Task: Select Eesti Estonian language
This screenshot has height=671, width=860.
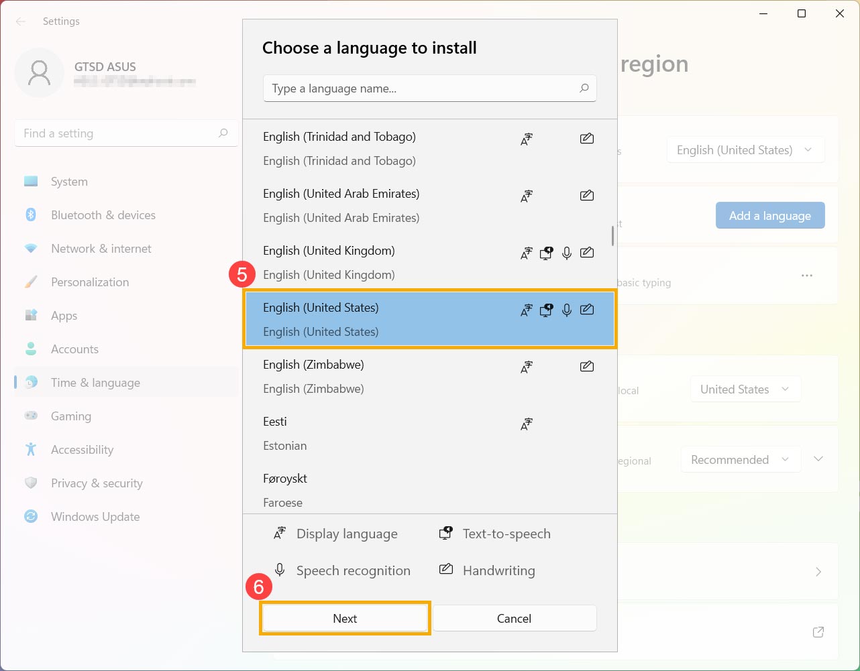Action: click(429, 433)
